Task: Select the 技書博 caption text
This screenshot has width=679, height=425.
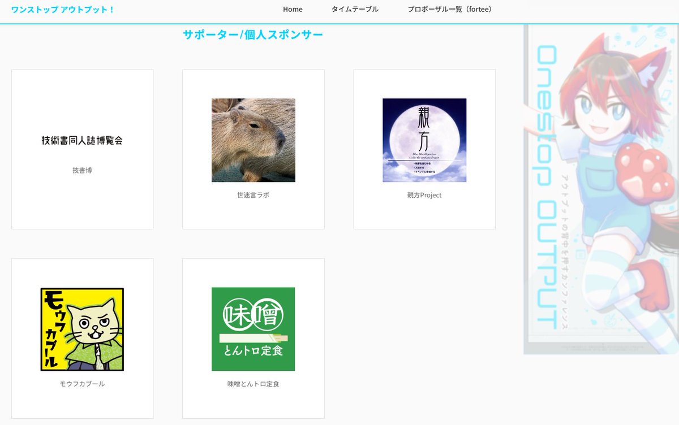Action: tap(82, 170)
